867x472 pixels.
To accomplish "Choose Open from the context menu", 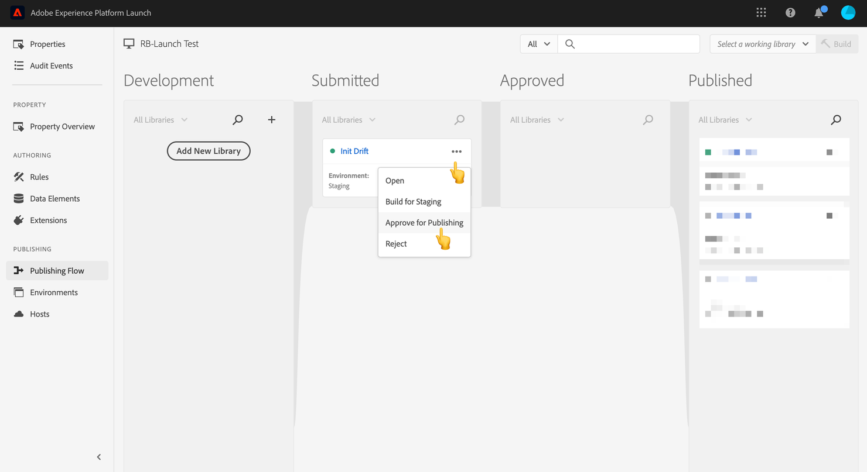I will (424, 181).
